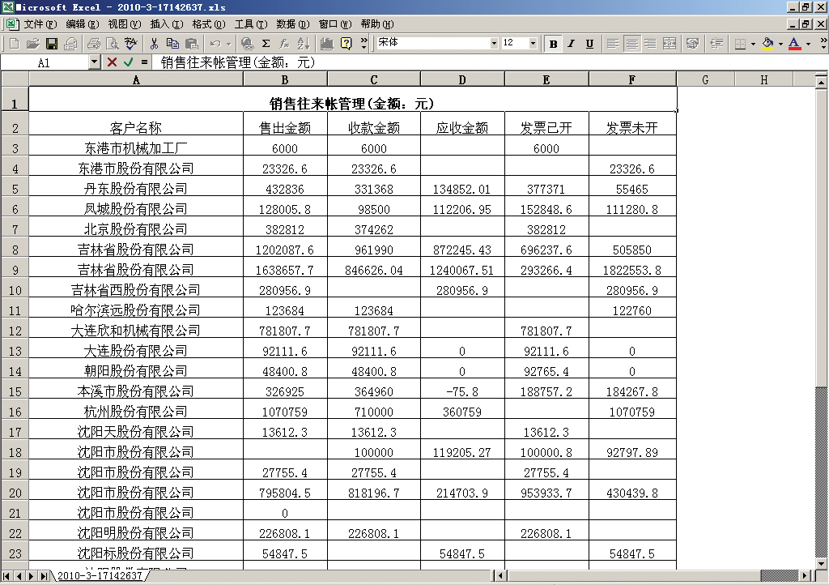Click the green checkmark Enter button

point(128,62)
